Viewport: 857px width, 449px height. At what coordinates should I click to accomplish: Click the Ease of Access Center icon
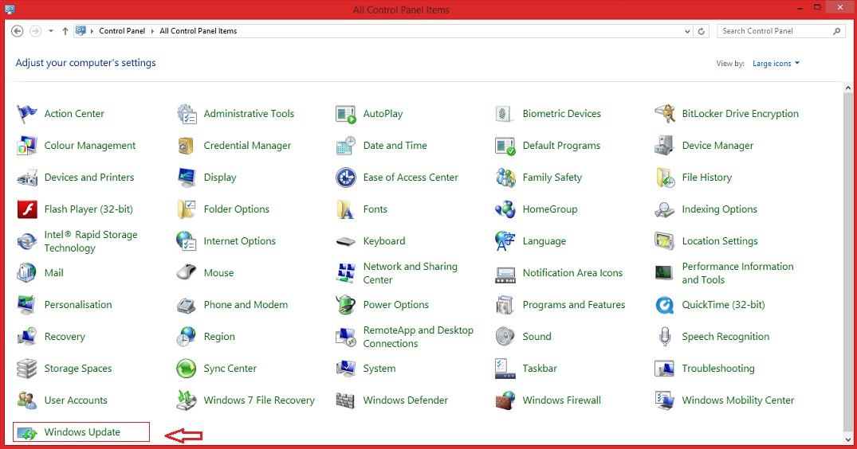coord(345,178)
